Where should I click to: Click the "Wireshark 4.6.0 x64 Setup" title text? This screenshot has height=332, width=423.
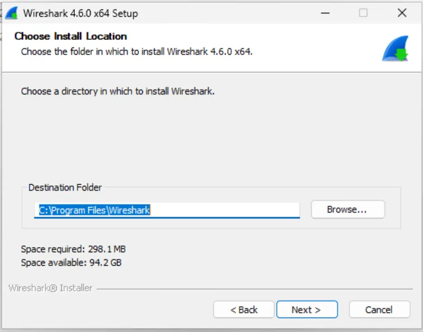(80, 14)
